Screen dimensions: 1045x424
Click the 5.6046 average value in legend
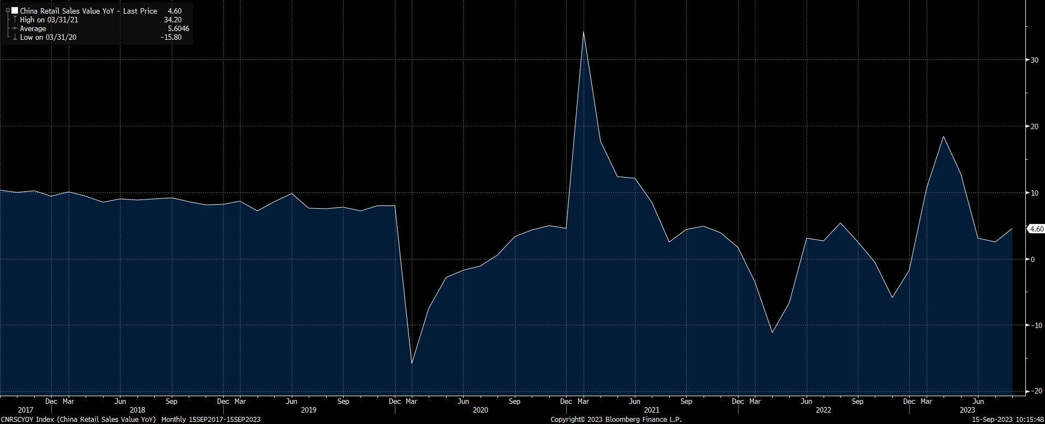(x=178, y=28)
